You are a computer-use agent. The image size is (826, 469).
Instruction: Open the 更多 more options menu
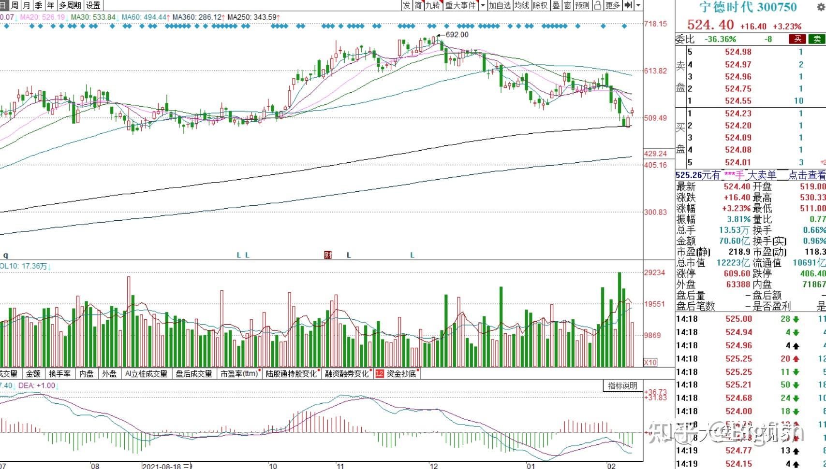tap(613, 5)
